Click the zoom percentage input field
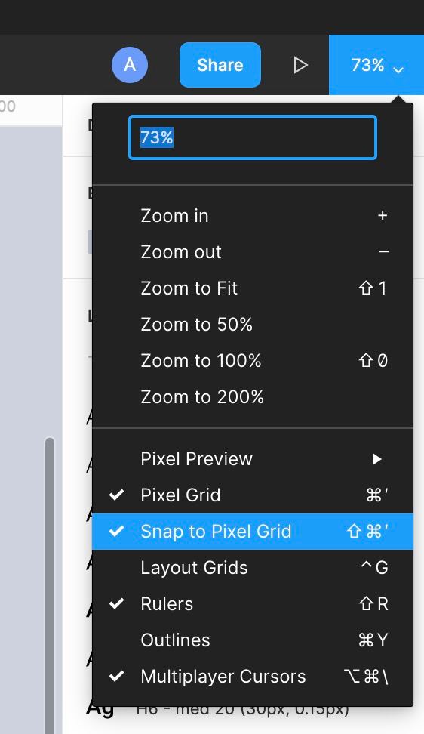The image size is (424, 734). [253, 137]
